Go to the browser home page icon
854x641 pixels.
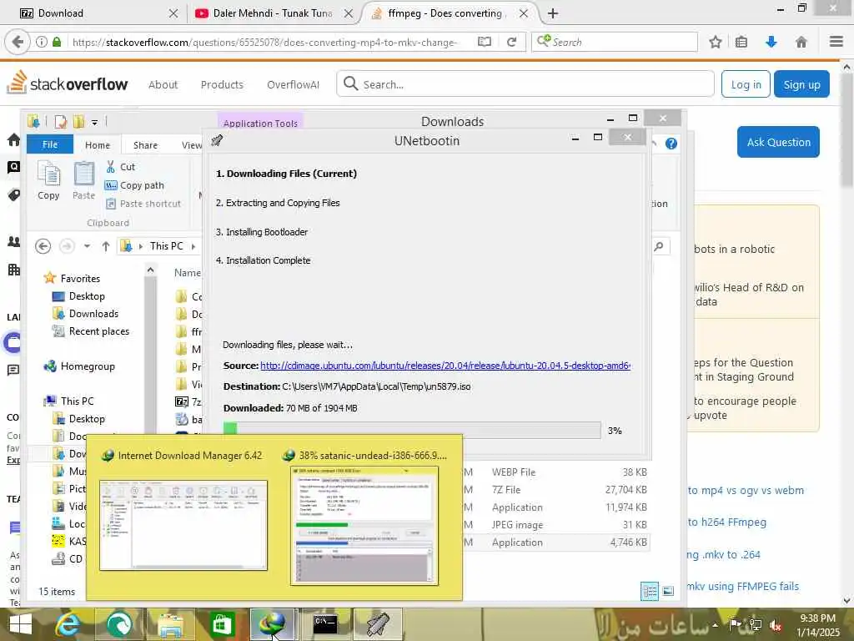click(801, 42)
